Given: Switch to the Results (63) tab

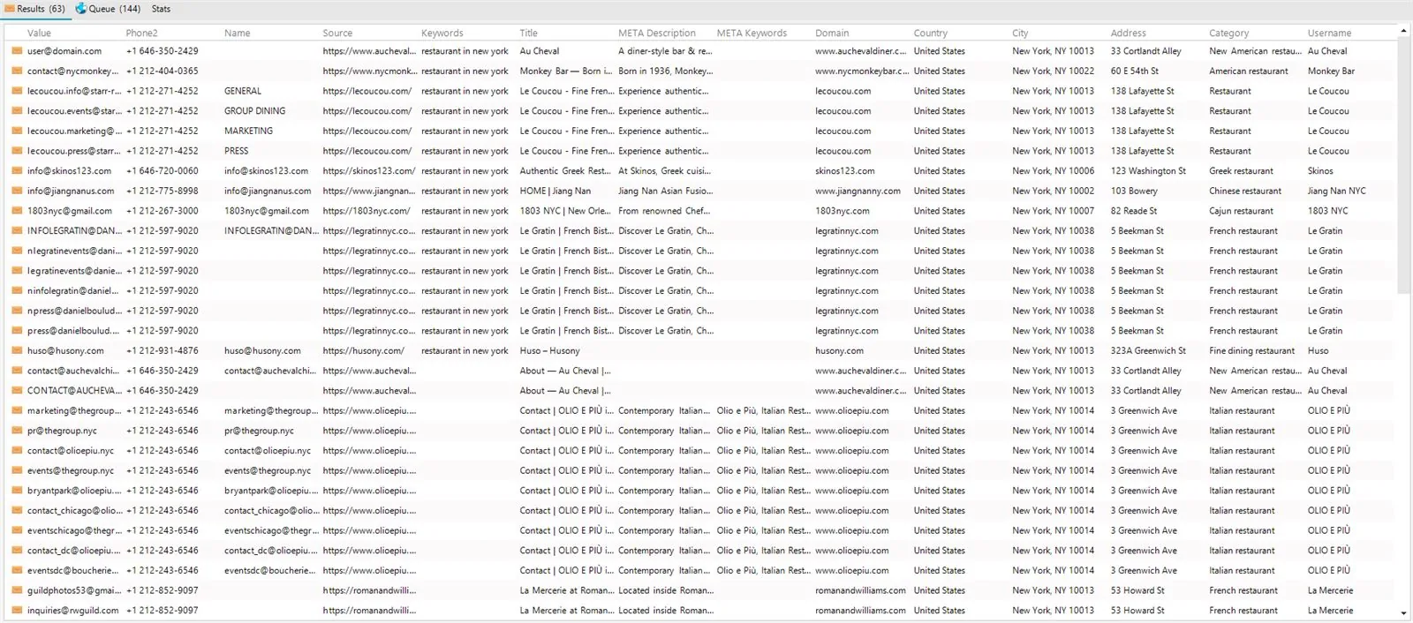Looking at the screenshot, I should tap(35, 9).
